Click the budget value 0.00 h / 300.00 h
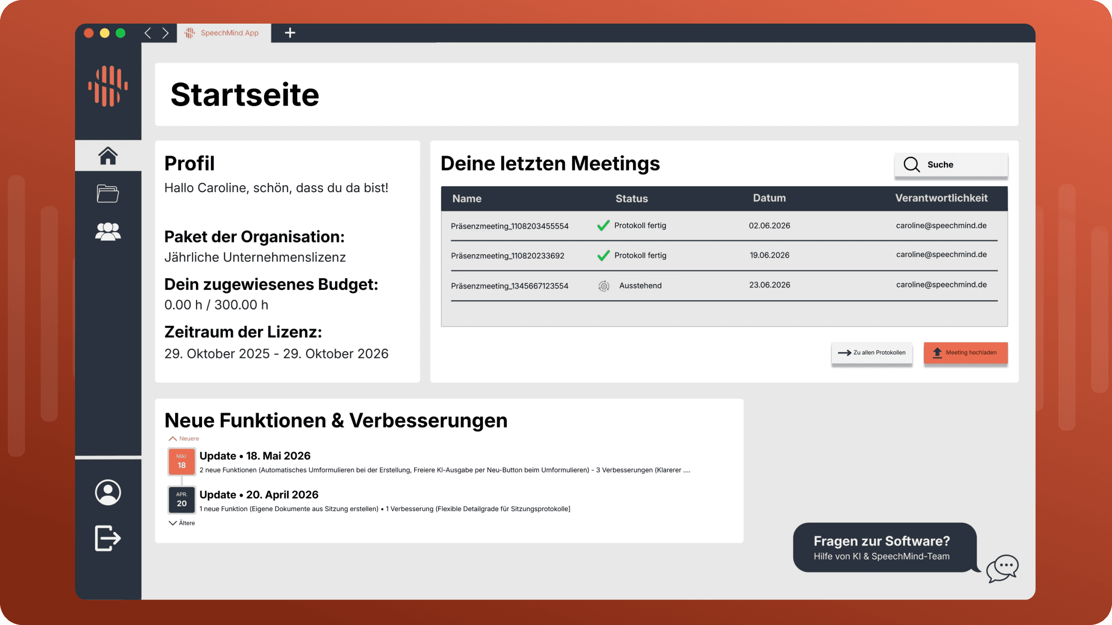This screenshot has width=1112, height=625. click(216, 305)
